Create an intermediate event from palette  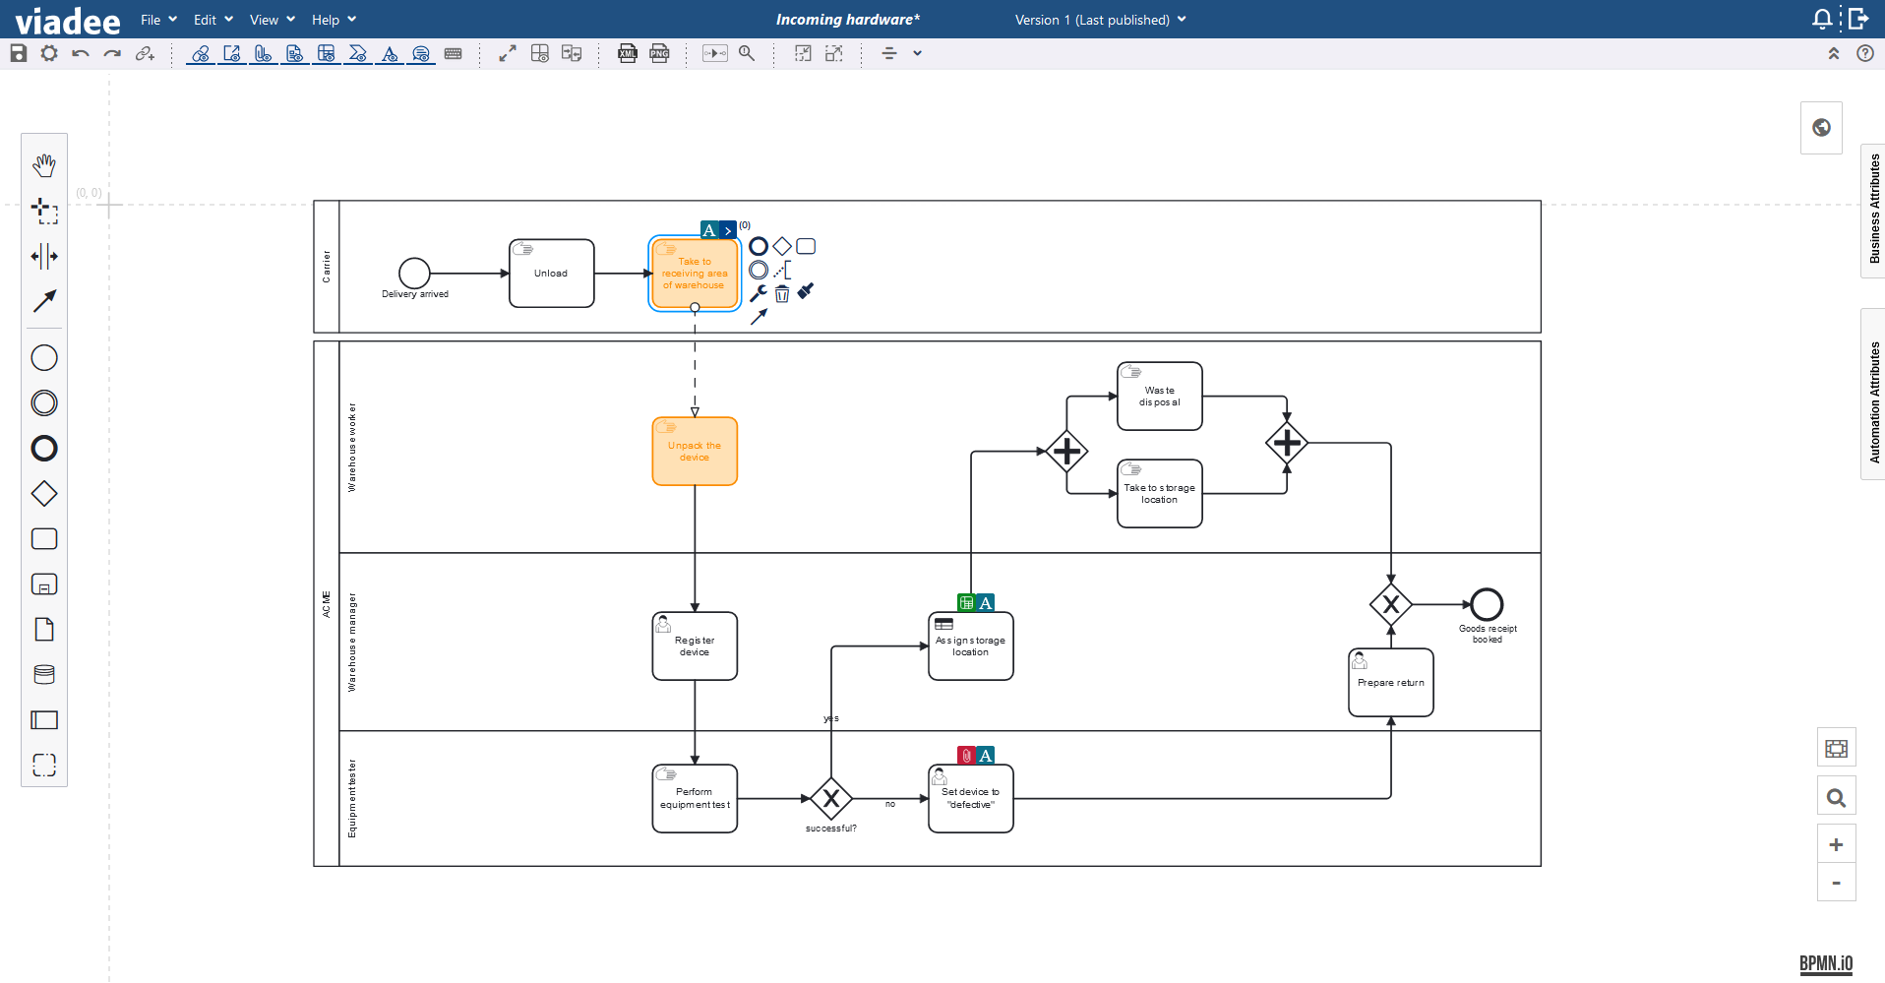(x=44, y=403)
